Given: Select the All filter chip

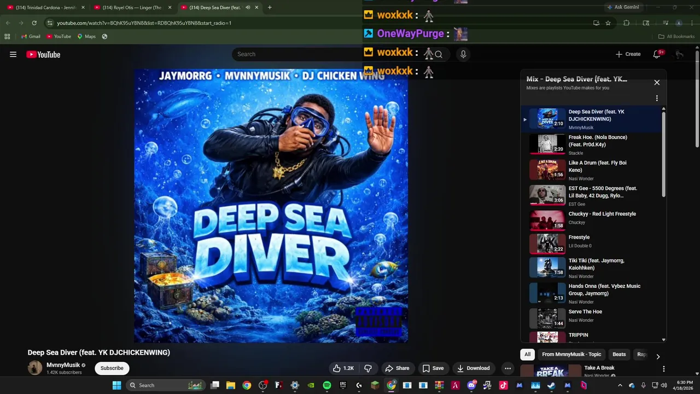Looking at the screenshot, I should tap(527, 355).
